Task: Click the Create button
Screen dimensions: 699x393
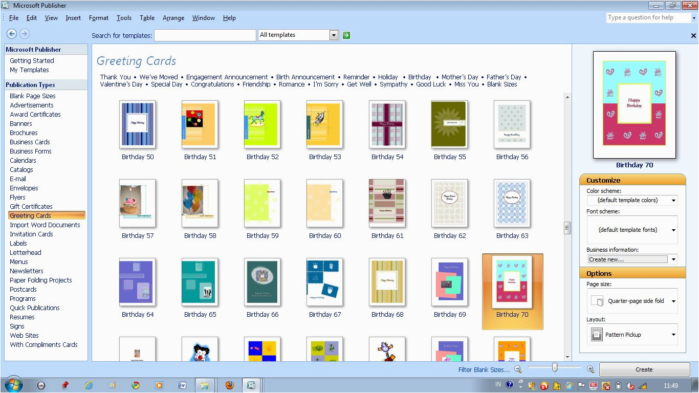Action: click(x=644, y=369)
